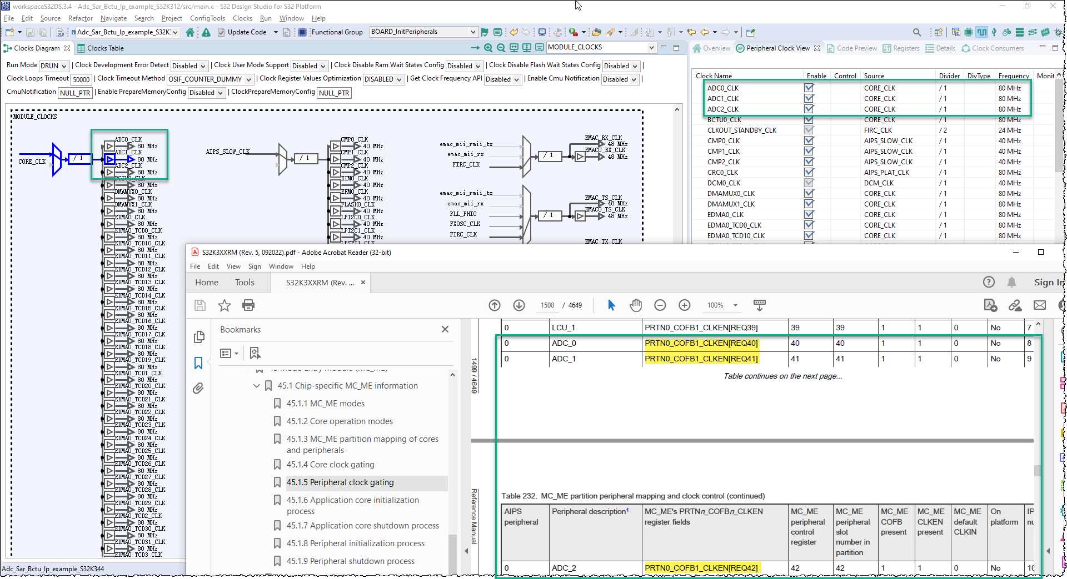The image size is (1067, 579).
Task: Select the Zoom In icon above Clocks Diagram
Action: pos(488,48)
